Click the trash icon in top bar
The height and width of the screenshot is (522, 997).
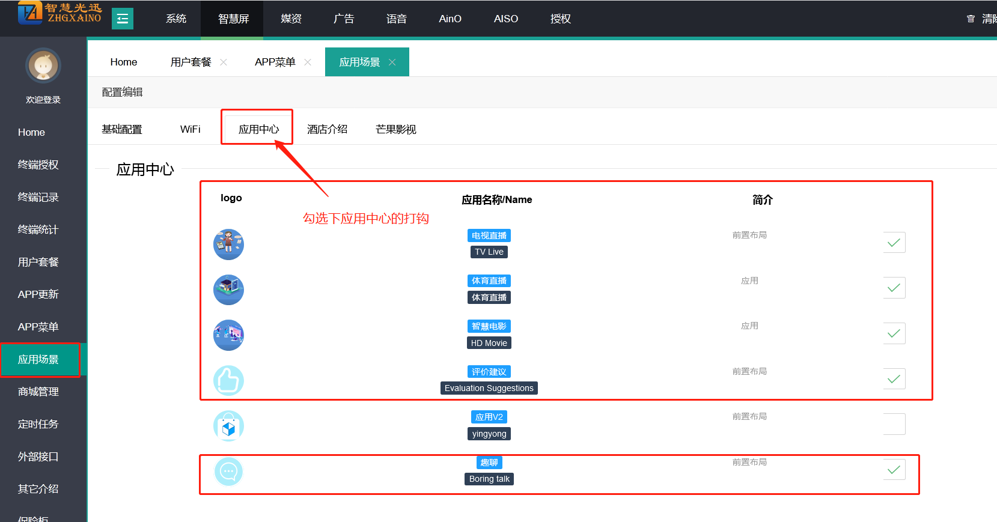(971, 19)
